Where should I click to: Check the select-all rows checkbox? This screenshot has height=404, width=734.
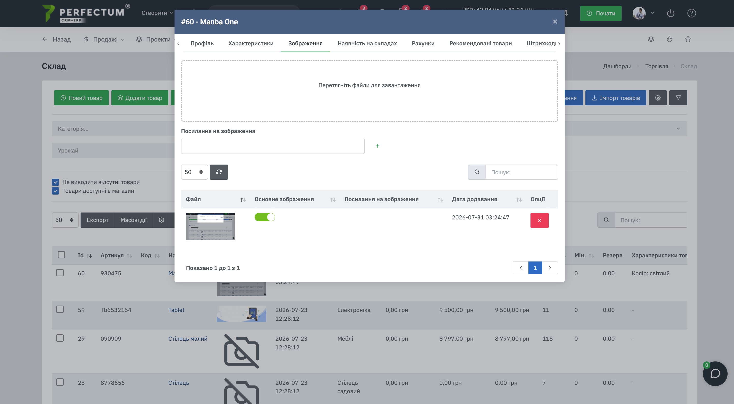(x=61, y=255)
